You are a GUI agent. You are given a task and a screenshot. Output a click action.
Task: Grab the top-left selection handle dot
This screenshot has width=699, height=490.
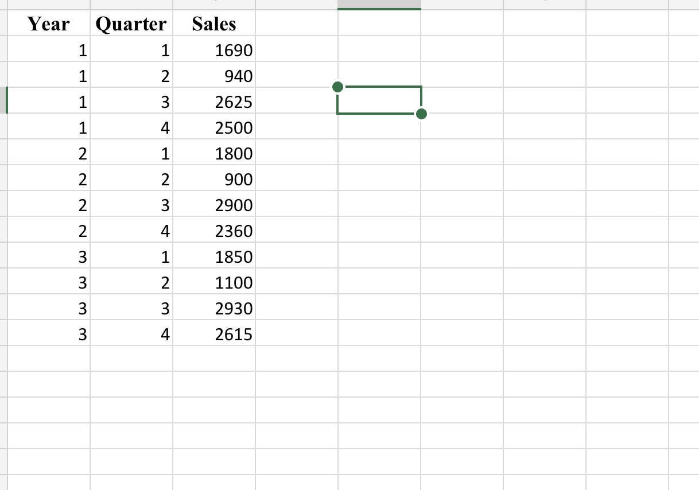click(x=337, y=87)
